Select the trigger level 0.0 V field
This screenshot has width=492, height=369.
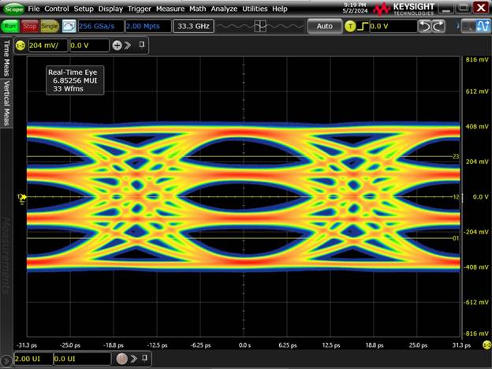[x=393, y=26]
